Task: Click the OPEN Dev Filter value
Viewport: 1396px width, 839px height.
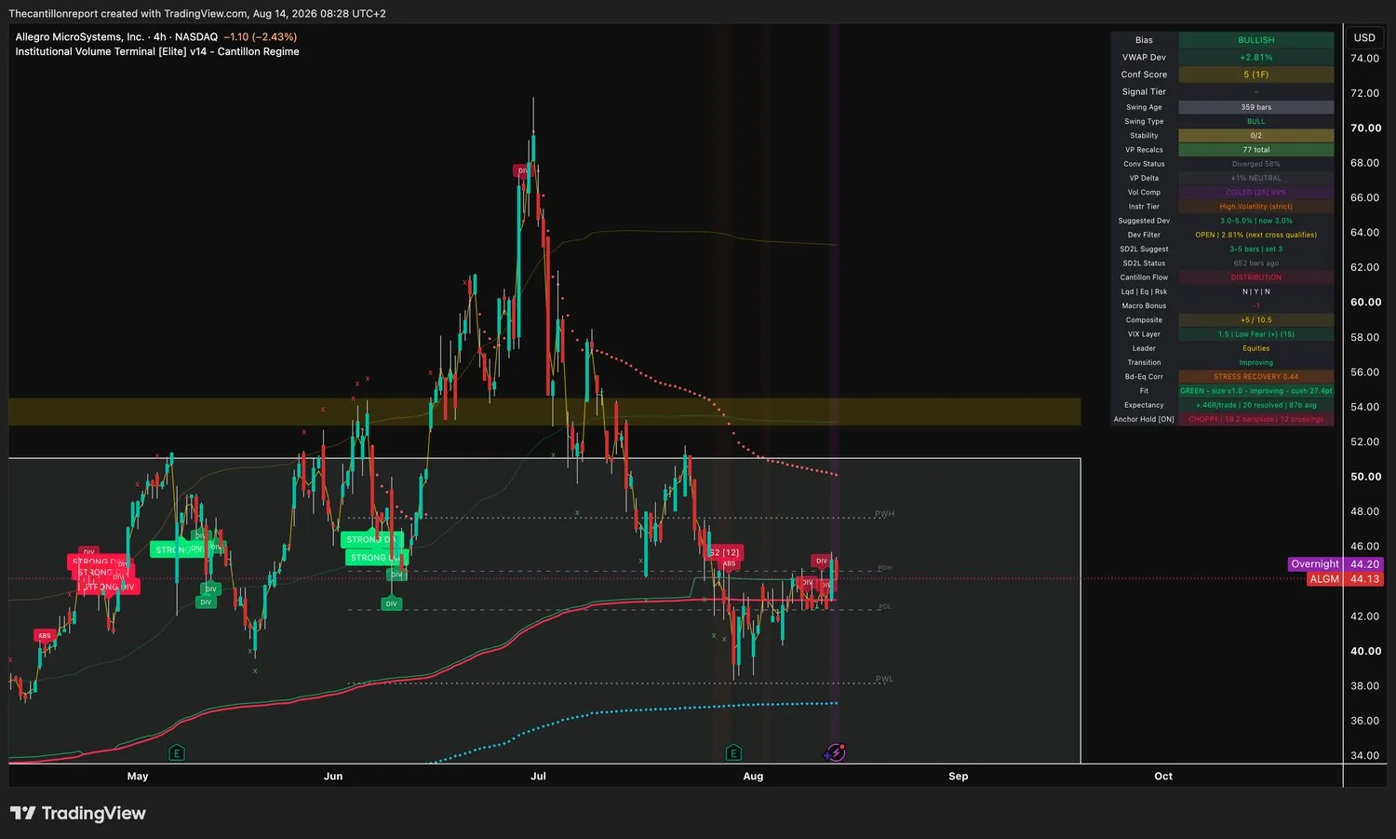Action: 1255,235
